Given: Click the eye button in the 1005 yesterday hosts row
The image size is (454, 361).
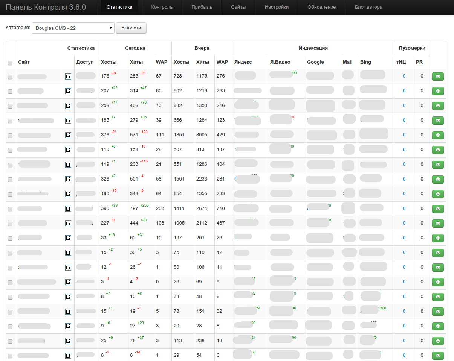Looking at the screenshot, I should (438, 223).
